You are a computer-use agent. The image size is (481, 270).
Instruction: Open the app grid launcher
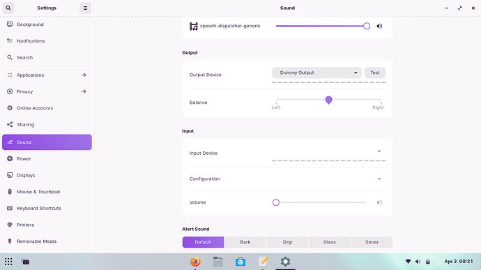(x=8, y=262)
